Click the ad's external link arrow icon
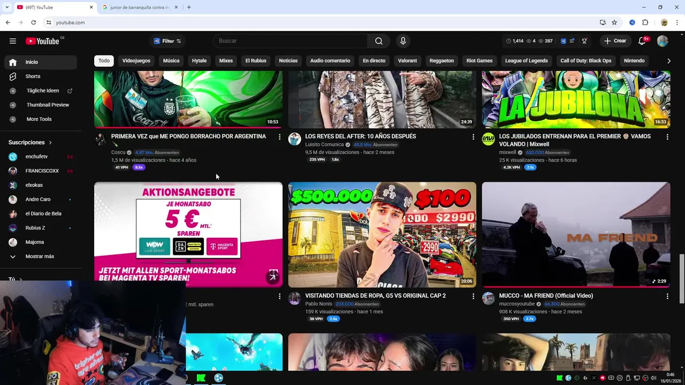This screenshot has height=385, width=685. pos(272,276)
